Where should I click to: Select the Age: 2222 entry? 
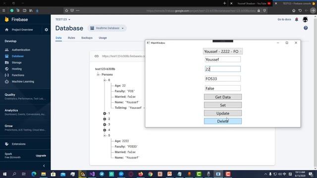click(x=122, y=141)
